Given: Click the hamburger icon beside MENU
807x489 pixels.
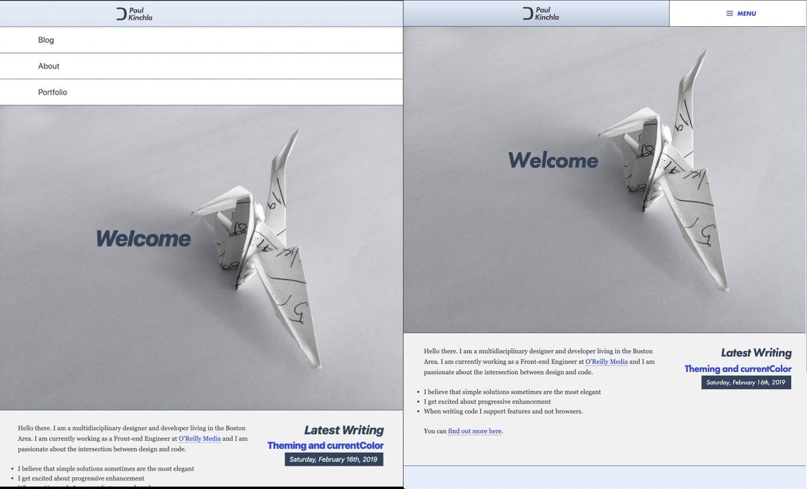Looking at the screenshot, I should [730, 13].
